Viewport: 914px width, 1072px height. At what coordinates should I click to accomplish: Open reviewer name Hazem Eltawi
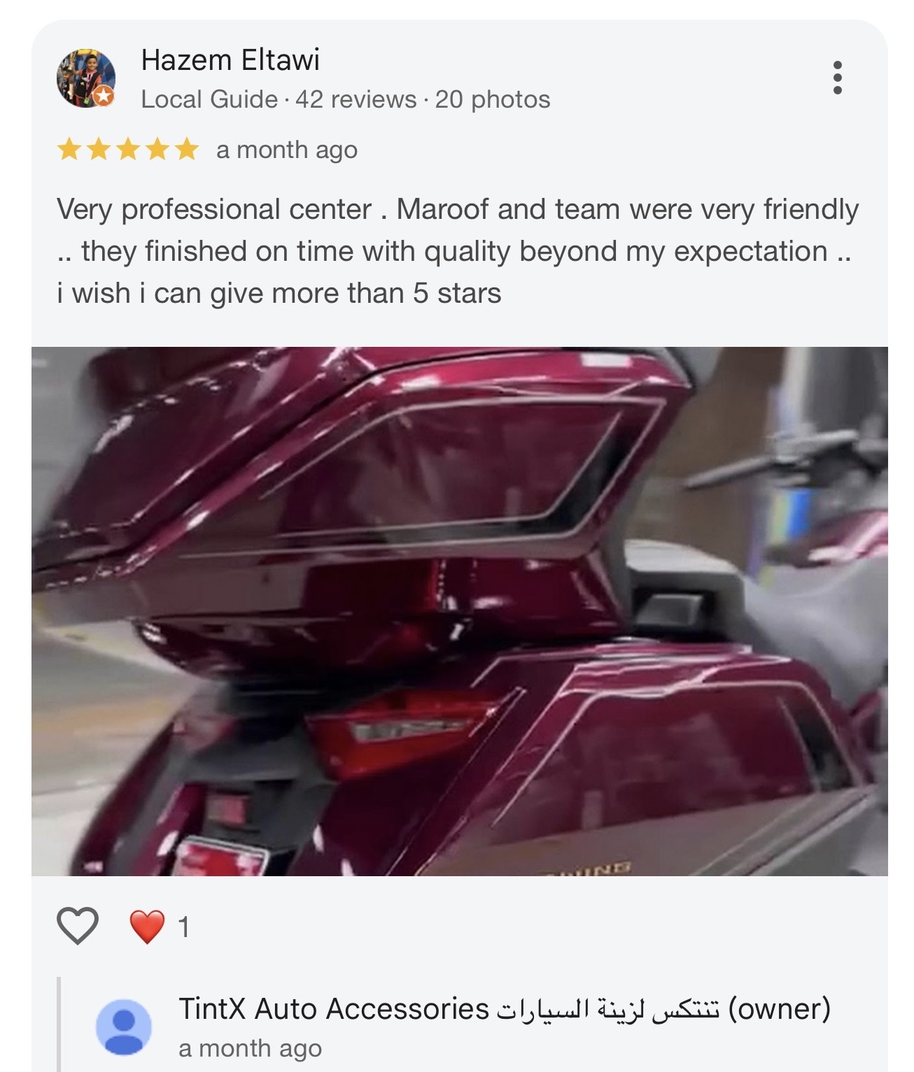click(230, 60)
